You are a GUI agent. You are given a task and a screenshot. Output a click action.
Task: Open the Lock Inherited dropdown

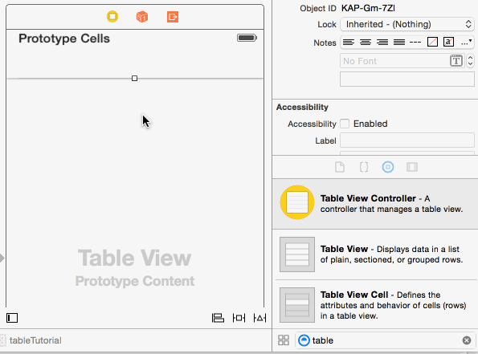click(x=407, y=24)
